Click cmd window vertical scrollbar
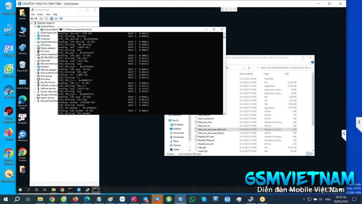Screen dimensions: 362x204 224,73
